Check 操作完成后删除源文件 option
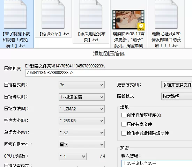Viewport: 192px width, 167px height. pos(124,133)
